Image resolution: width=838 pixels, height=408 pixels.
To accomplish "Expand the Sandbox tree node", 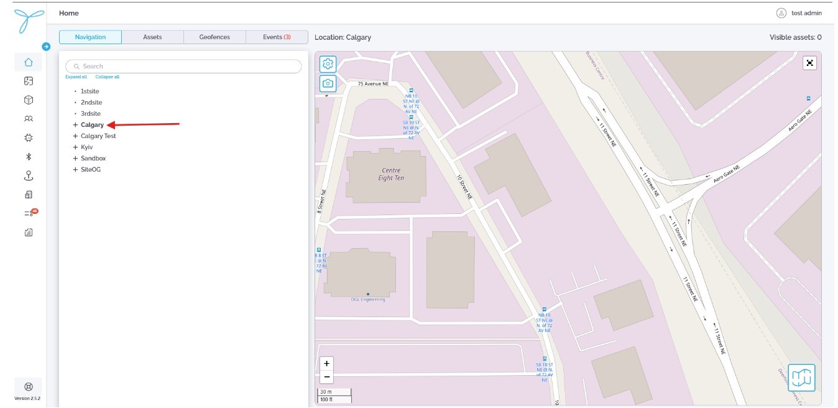I will 75,159.
